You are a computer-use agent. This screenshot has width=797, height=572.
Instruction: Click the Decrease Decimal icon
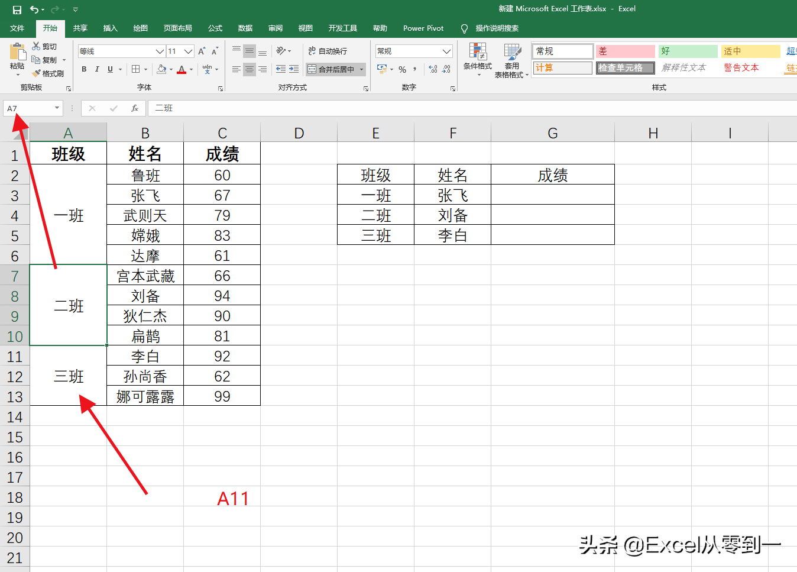[x=446, y=69]
